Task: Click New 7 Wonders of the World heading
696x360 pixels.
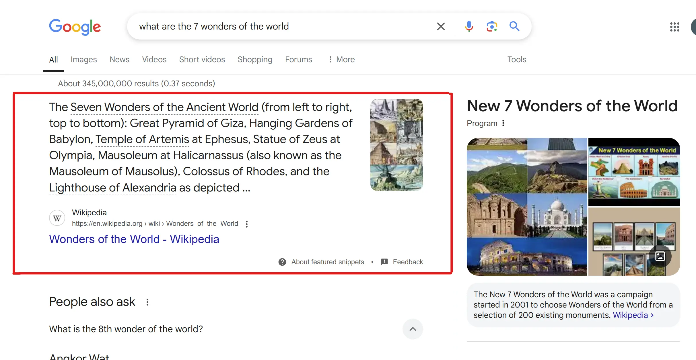Action: coord(572,106)
